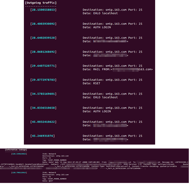The width and height of the screenshot is (189, 184).
Task: Click Destination line of entry 29.8772978783
Action: click(112, 80)
